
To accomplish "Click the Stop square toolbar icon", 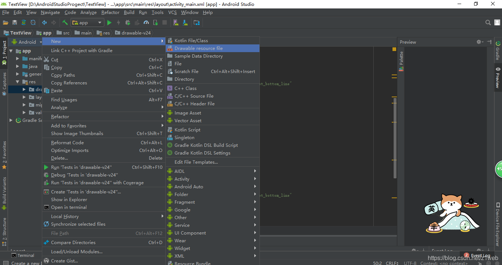I will 165,22.
